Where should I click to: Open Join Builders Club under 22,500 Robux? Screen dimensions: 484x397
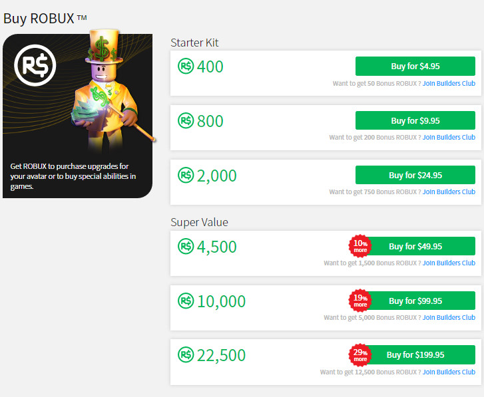[449, 372]
